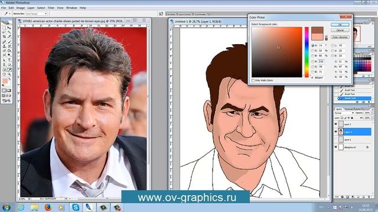Click the toolbox foreground color swatch
This screenshot has width=378, height=212.
(x=5, y=81)
